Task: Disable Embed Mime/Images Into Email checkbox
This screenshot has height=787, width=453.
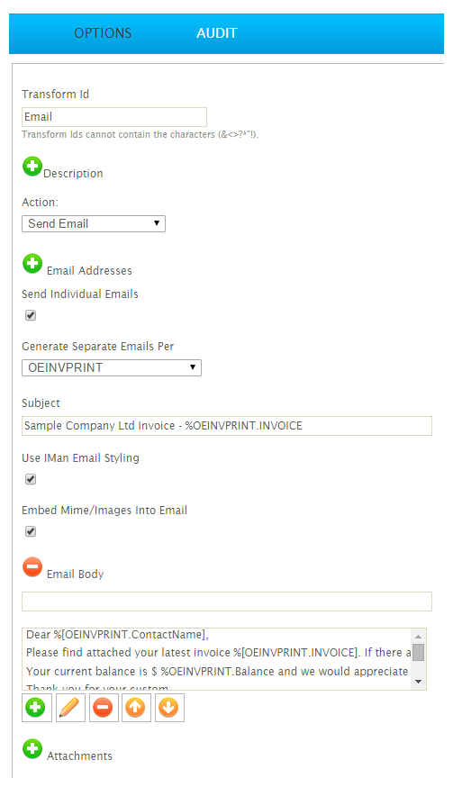Action: click(31, 531)
